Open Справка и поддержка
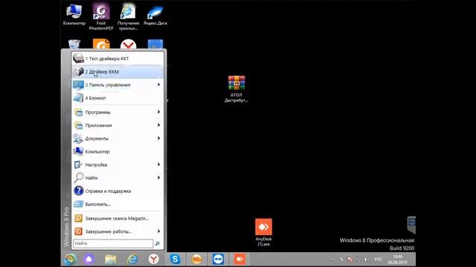This screenshot has height=267, width=476. (x=118, y=191)
